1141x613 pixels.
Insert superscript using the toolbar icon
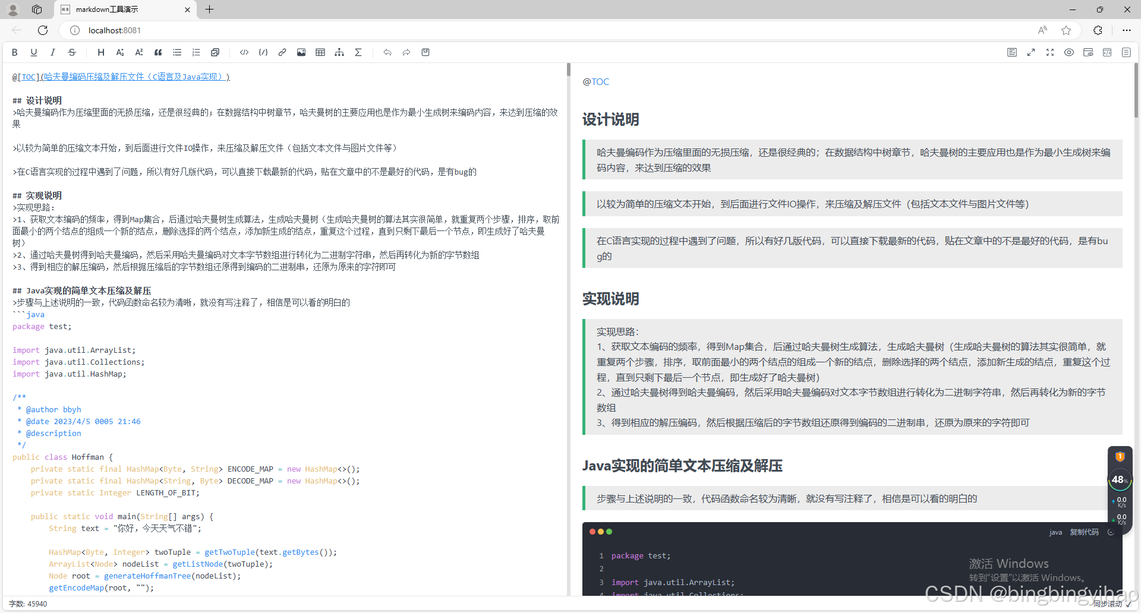point(139,52)
